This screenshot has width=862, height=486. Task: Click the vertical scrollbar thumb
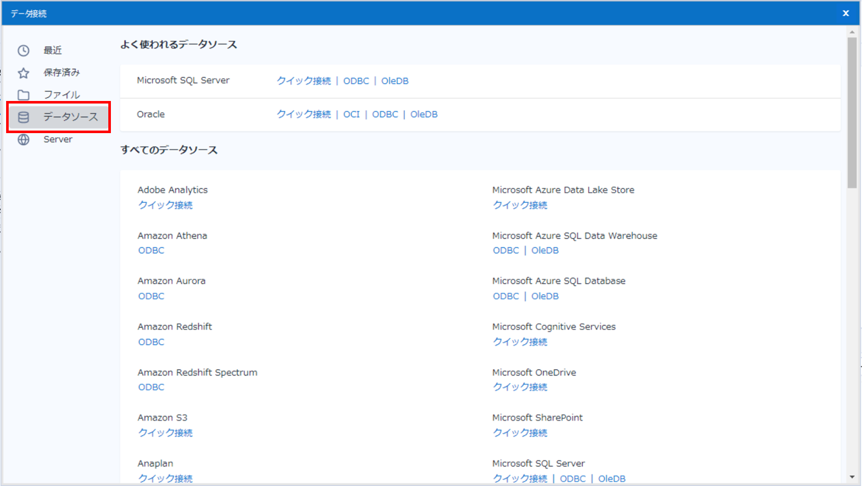coord(852,113)
